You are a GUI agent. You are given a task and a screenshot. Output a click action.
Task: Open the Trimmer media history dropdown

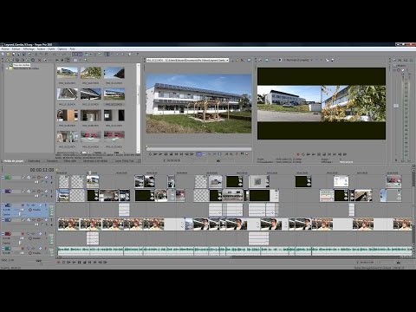pos(227,60)
